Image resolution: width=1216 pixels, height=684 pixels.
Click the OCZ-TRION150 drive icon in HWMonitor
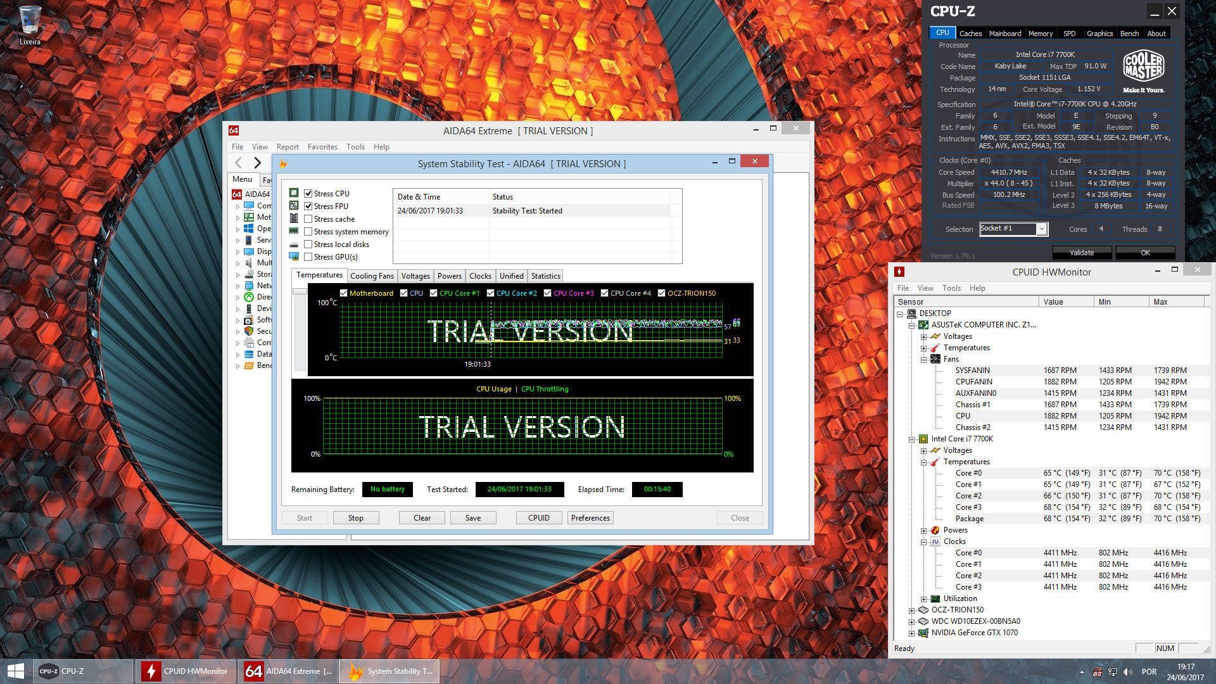pyautogui.click(x=923, y=610)
